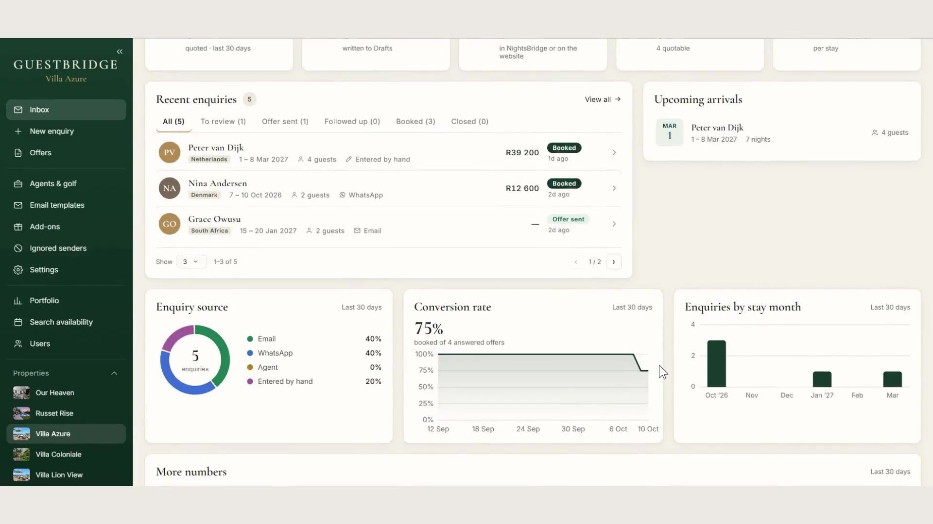Collapse the Properties section chevron
The width and height of the screenshot is (933, 524).
coord(114,373)
